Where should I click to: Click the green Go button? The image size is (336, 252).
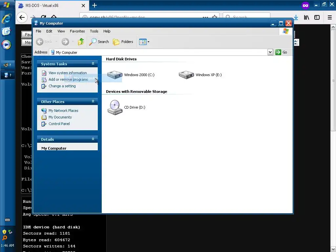(281, 52)
